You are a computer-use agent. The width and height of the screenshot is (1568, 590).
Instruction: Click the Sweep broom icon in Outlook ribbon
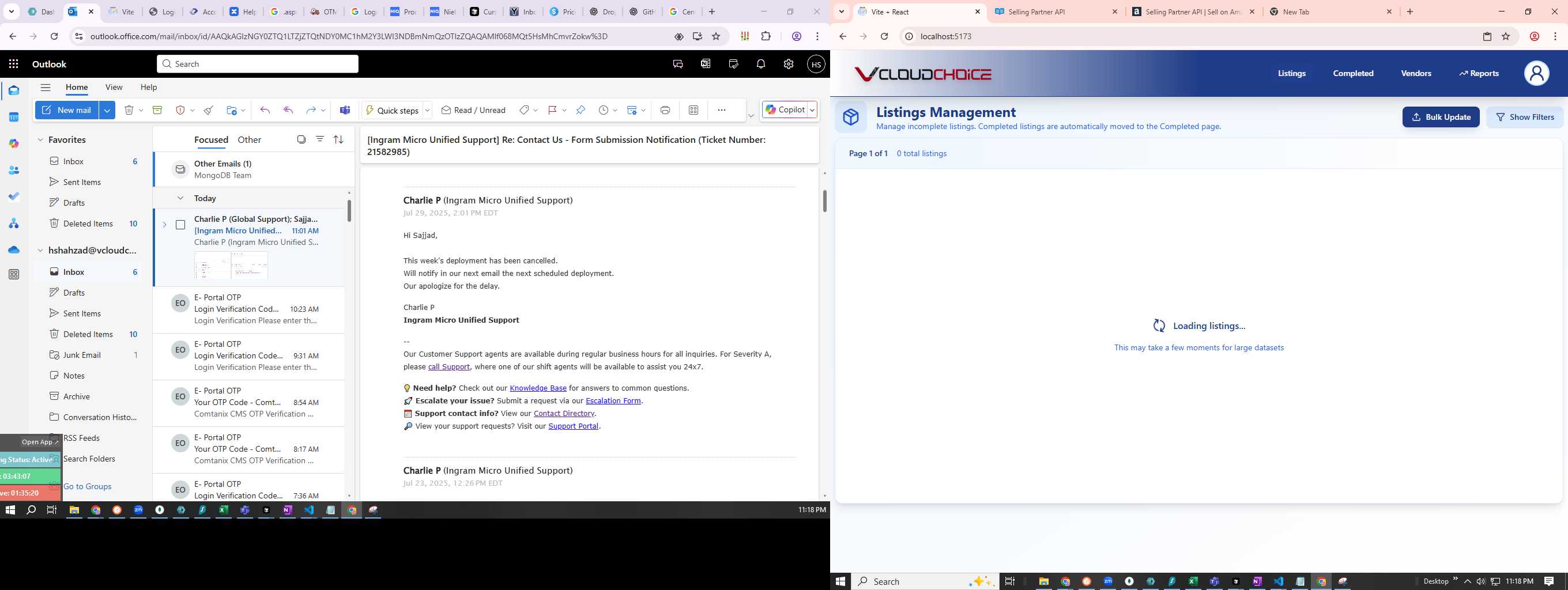208,110
